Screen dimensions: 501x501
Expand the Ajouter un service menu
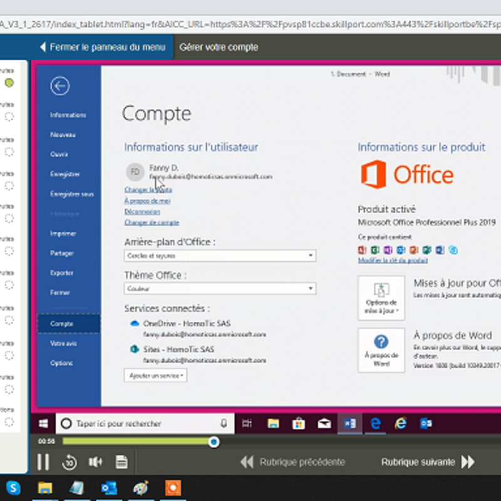point(155,375)
